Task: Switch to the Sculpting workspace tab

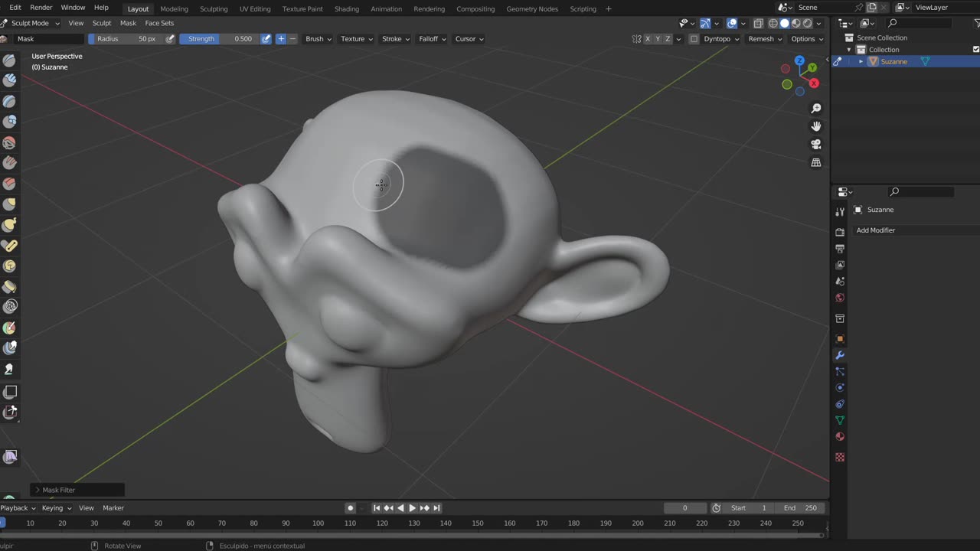Action: 214,9
